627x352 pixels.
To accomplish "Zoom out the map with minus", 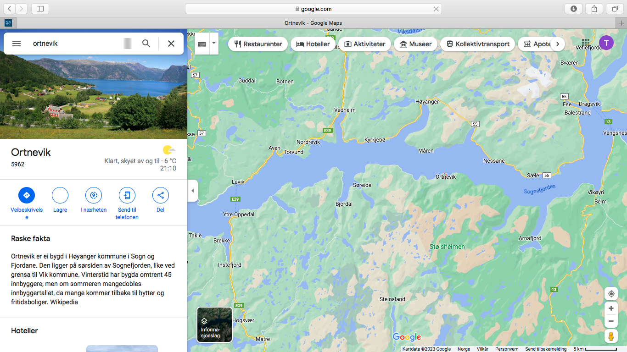I will click(611, 321).
